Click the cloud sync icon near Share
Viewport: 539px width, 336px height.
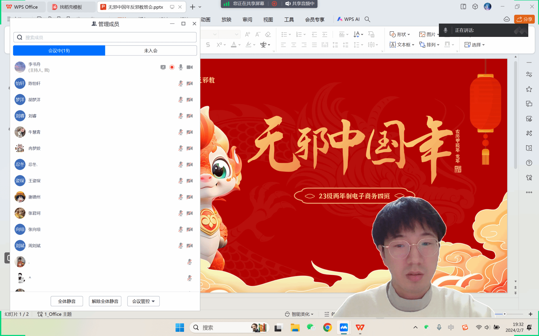point(507,19)
